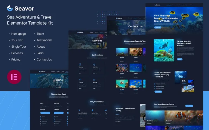Click the Sailing boat icon

point(94,80)
